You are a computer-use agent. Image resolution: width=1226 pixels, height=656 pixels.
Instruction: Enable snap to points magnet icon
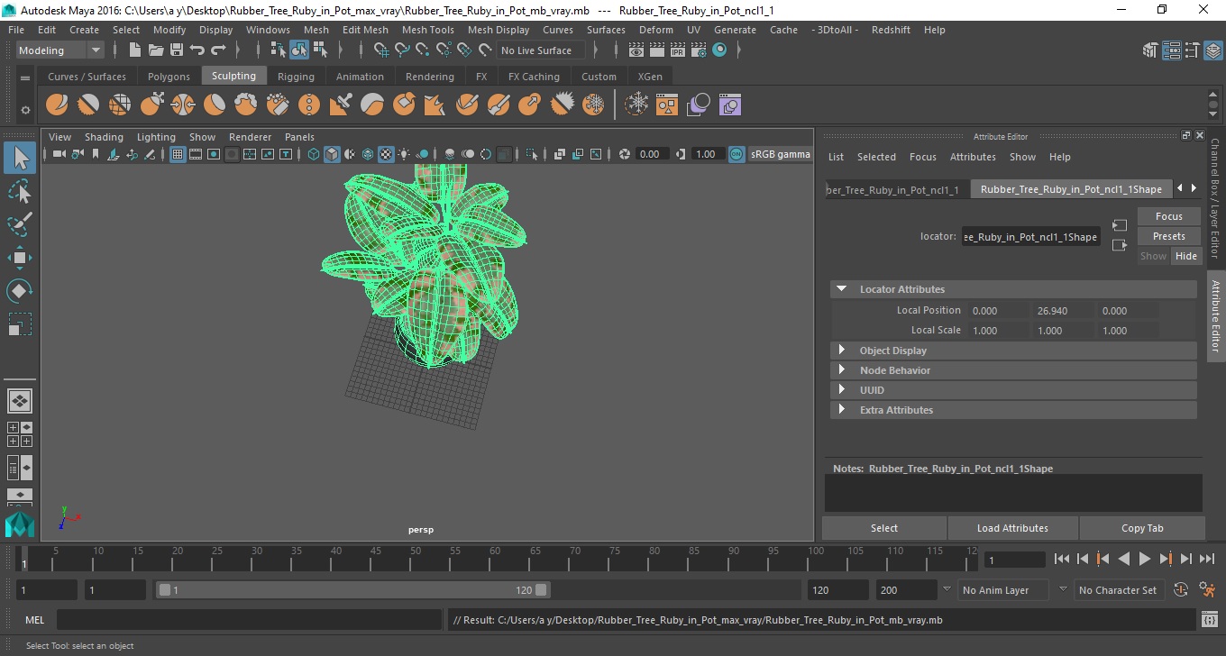tap(422, 50)
